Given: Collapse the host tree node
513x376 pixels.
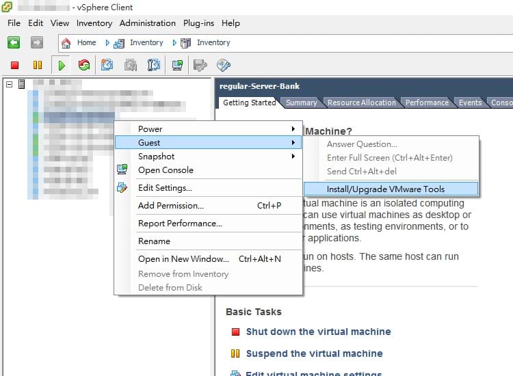Looking at the screenshot, I should 9,84.
